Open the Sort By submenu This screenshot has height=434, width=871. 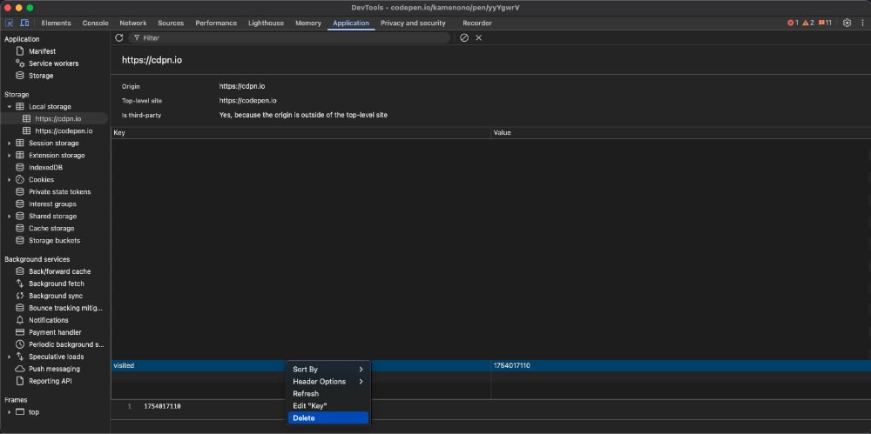pos(328,370)
